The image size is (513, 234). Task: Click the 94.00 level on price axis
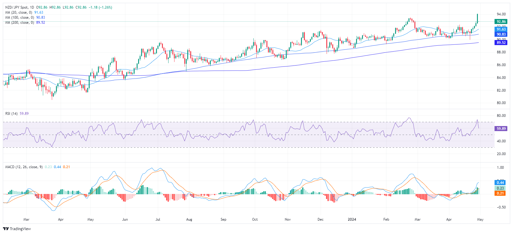click(501, 14)
